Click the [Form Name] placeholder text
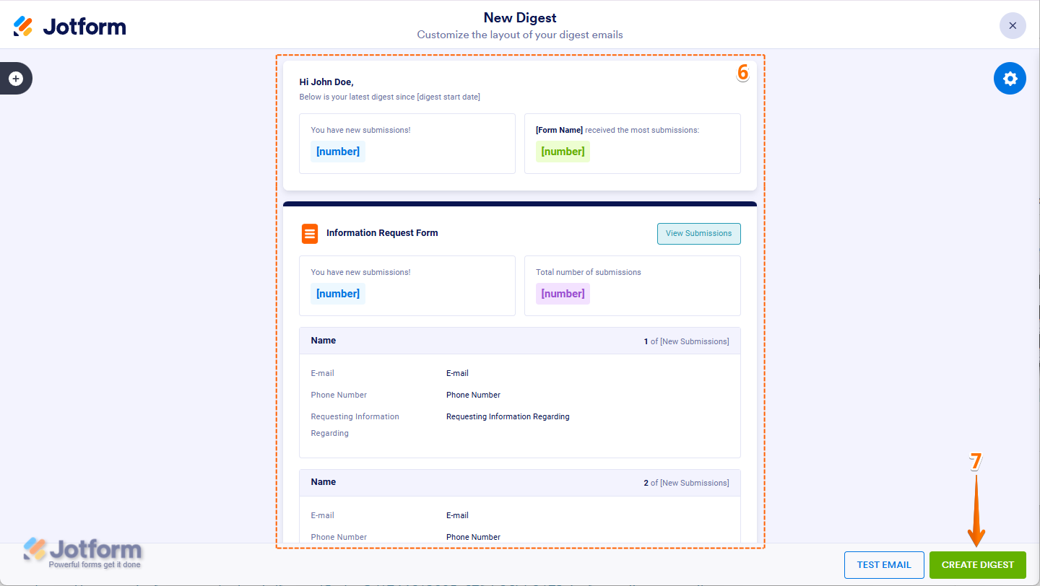Screen dimensions: 1040x586 (x=559, y=131)
